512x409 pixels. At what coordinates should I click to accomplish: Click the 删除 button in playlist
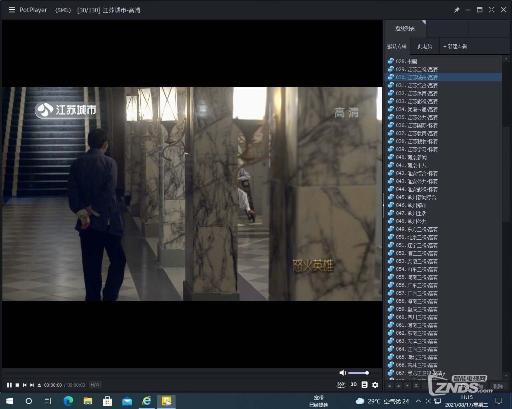click(x=498, y=386)
